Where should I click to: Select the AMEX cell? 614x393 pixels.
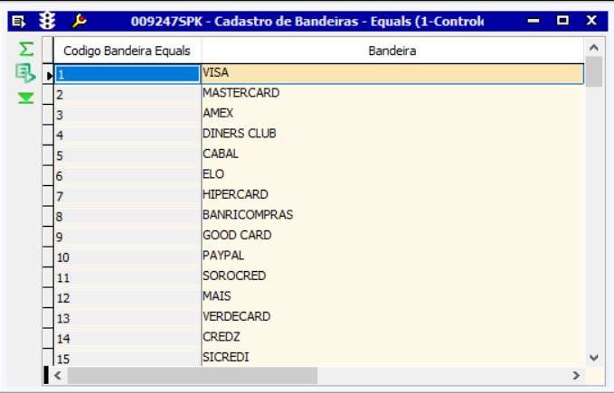coord(392,114)
